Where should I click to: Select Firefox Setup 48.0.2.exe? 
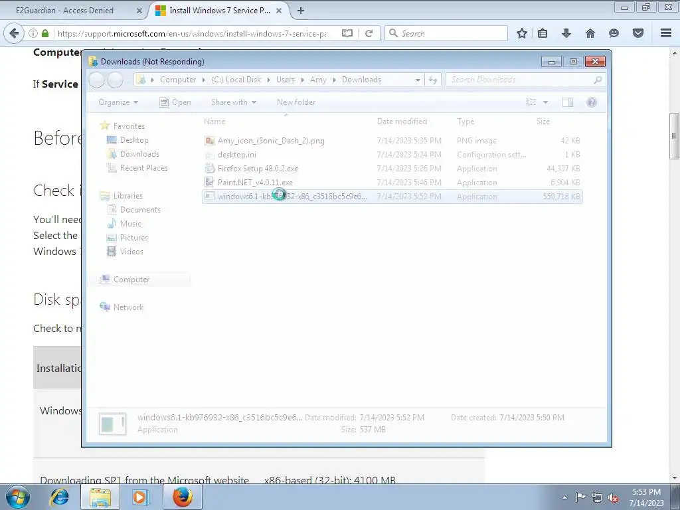tap(392, 168)
